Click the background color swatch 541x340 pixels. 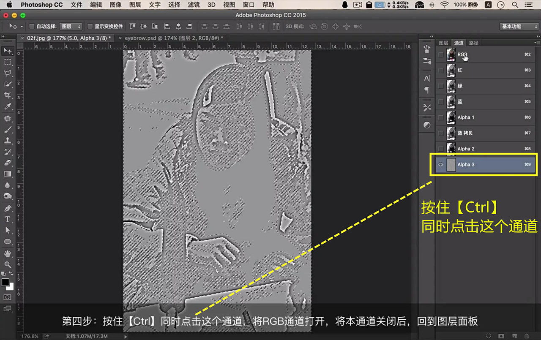[x=11, y=287]
